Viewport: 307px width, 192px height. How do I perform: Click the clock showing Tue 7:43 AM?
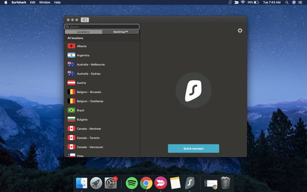point(272,2)
